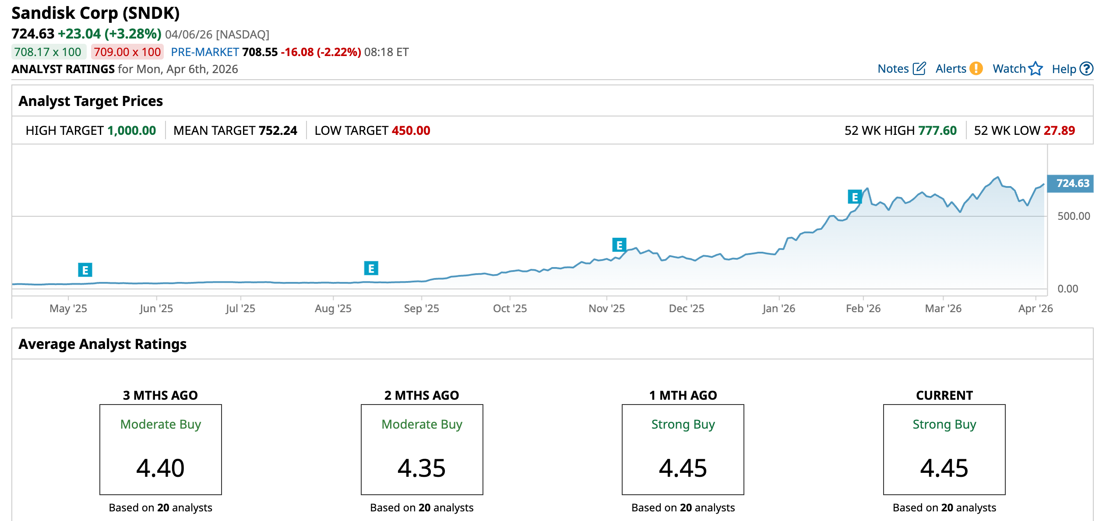
Task: Open the Notes link
Action: point(893,69)
